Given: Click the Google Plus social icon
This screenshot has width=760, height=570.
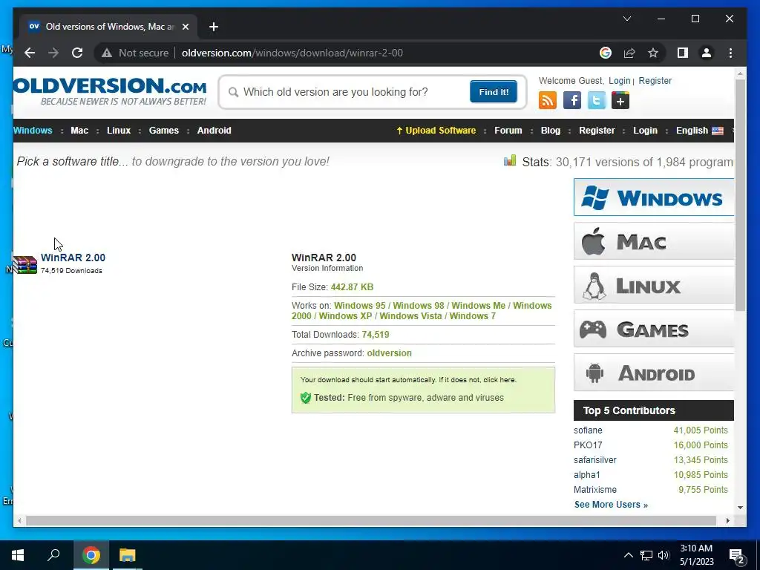Looking at the screenshot, I should coord(620,100).
